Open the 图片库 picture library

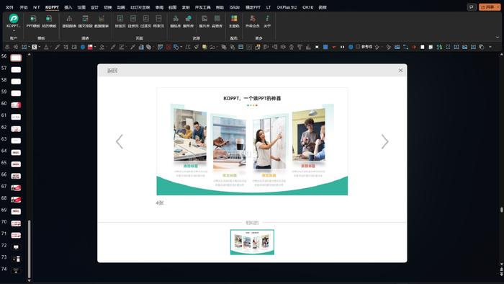click(204, 21)
